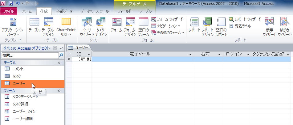This screenshot has width=293, height=125.
Task: Select the ユーザー table in navigation pane
Action: 33,84
